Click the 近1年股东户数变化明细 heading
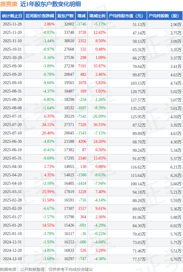 pos(51,4)
